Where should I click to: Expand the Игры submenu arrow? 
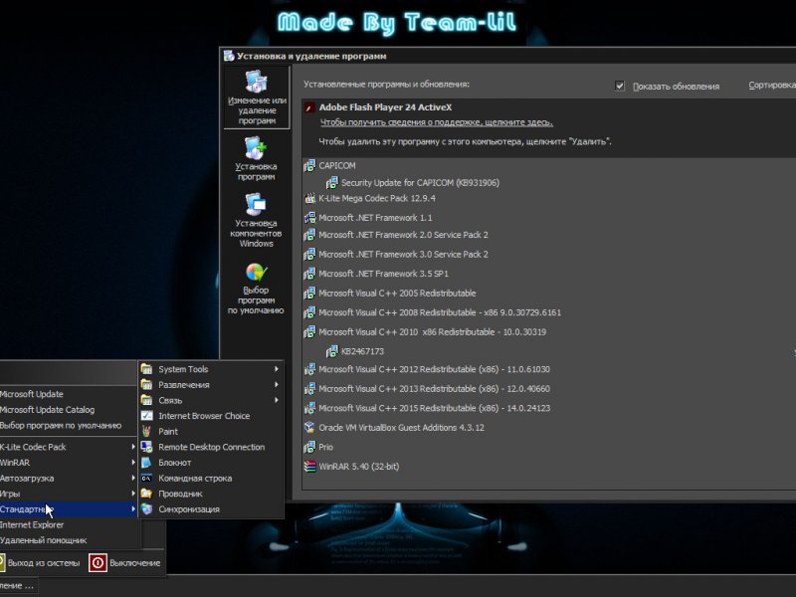133,494
